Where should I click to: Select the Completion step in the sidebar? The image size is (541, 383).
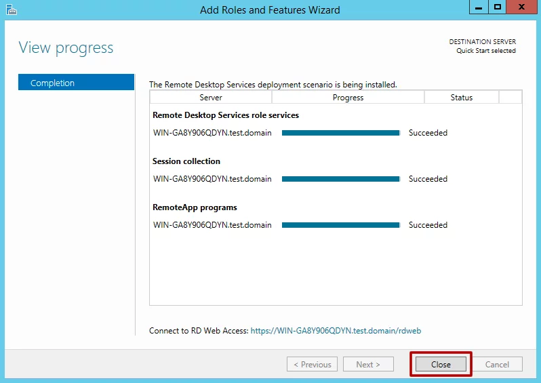pyautogui.click(x=77, y=83)
